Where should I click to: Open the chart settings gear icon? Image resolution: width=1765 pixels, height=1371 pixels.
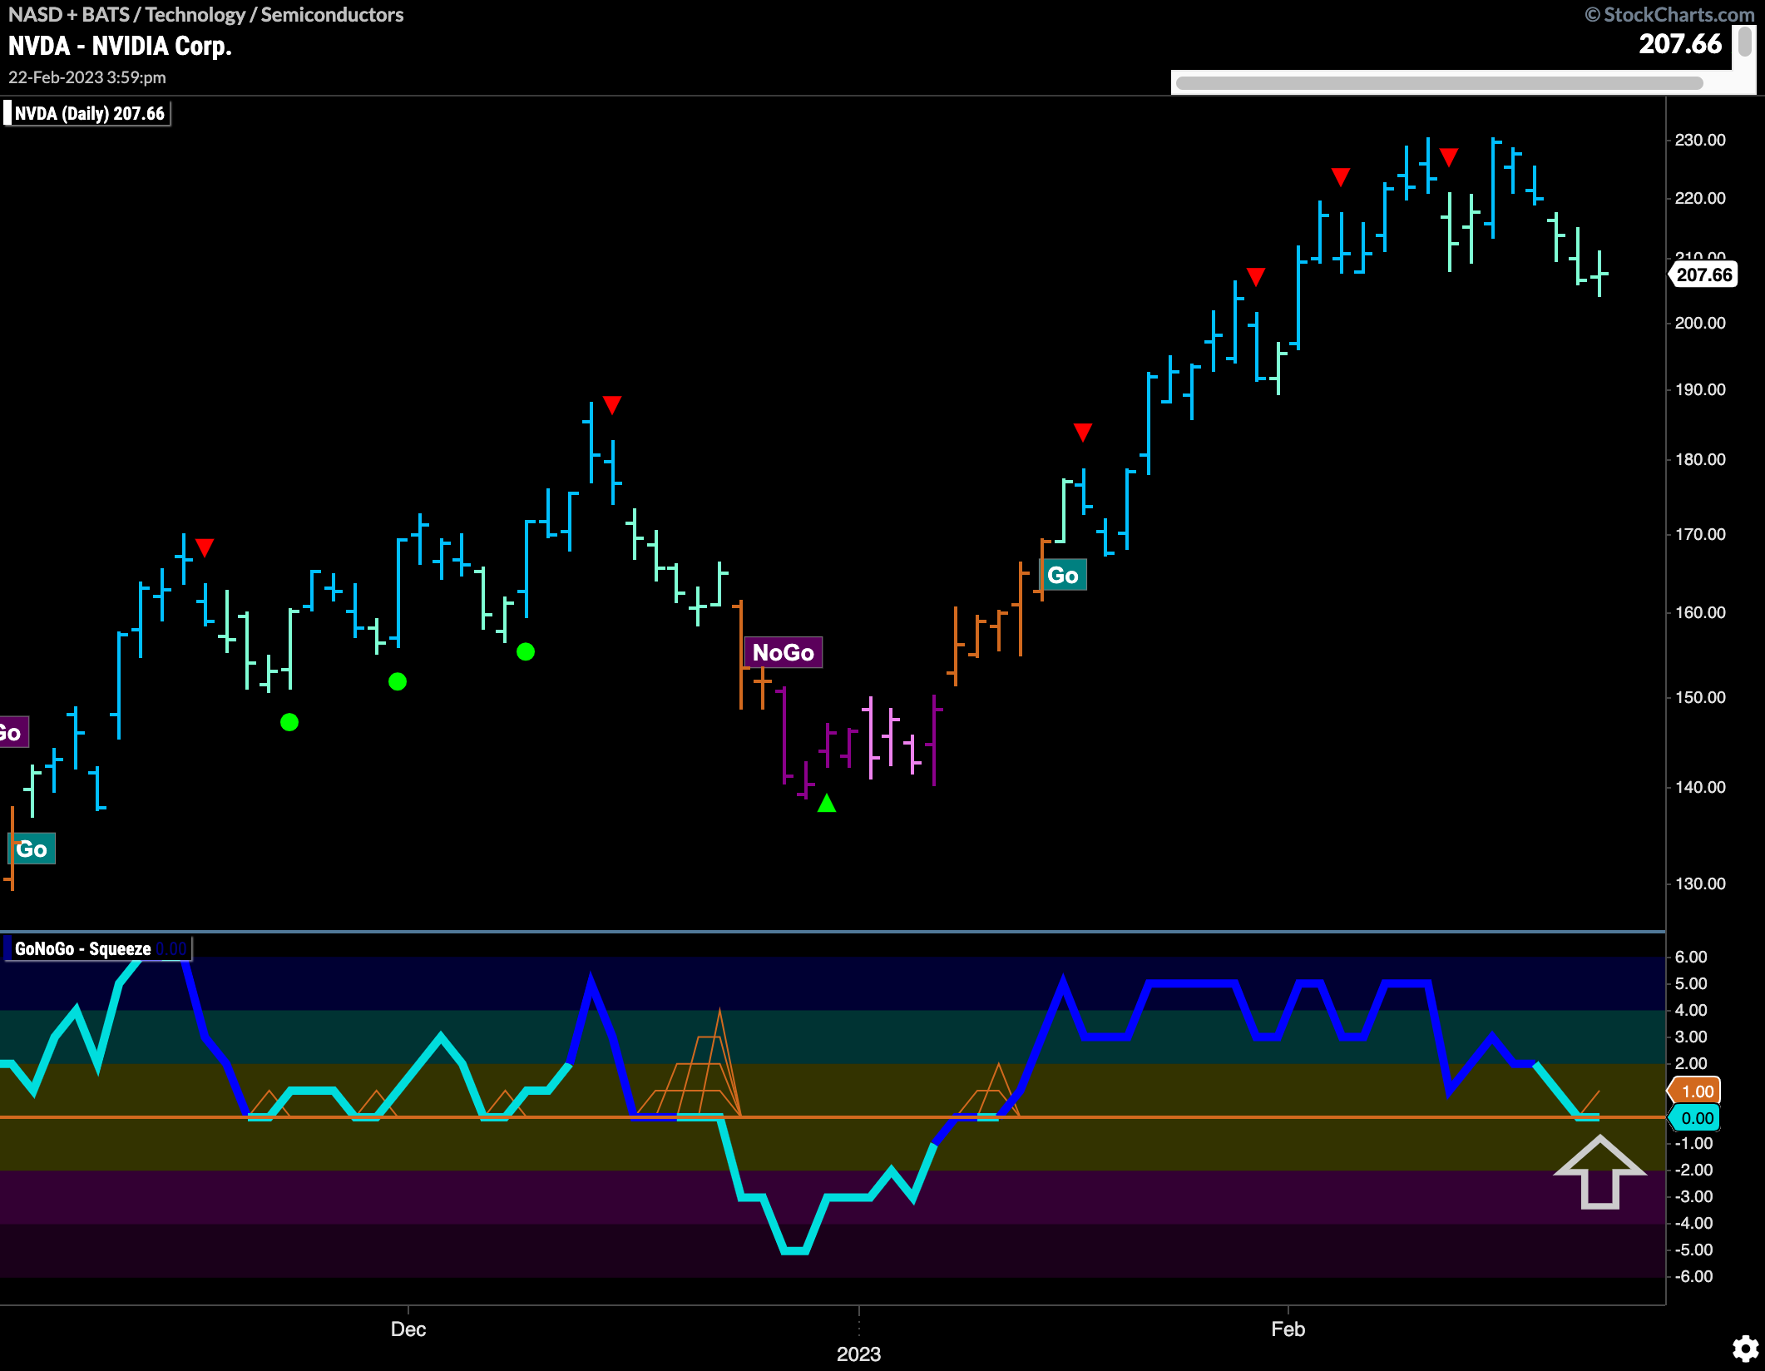pos(1745,1349)
